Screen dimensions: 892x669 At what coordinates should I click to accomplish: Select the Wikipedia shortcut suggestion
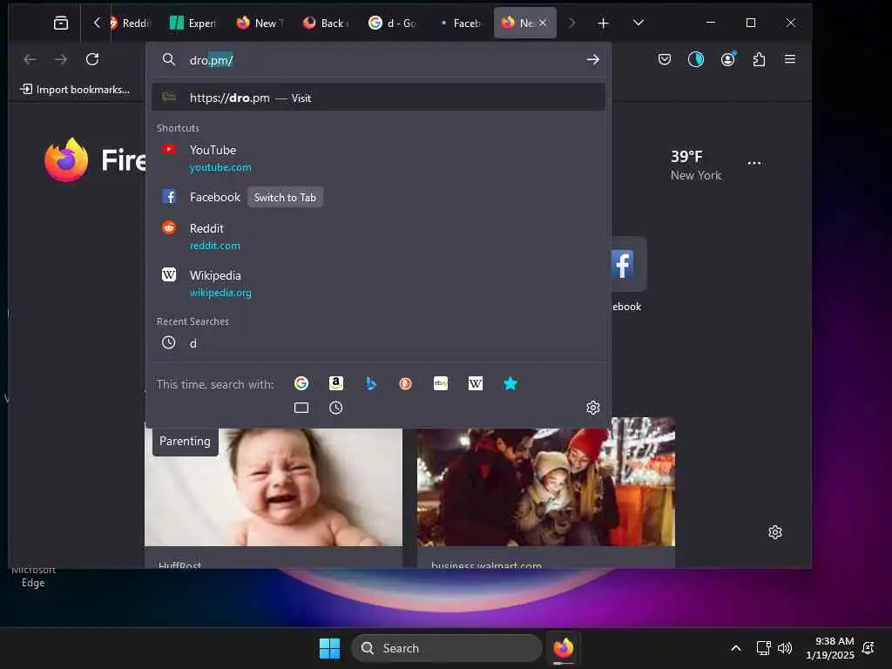point(378,283)
